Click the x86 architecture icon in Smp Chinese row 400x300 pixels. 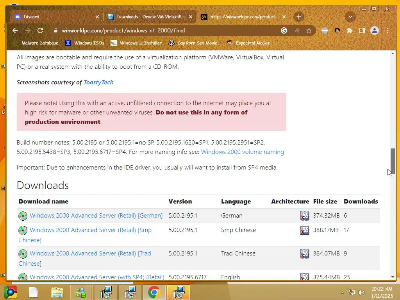[305, 230]
